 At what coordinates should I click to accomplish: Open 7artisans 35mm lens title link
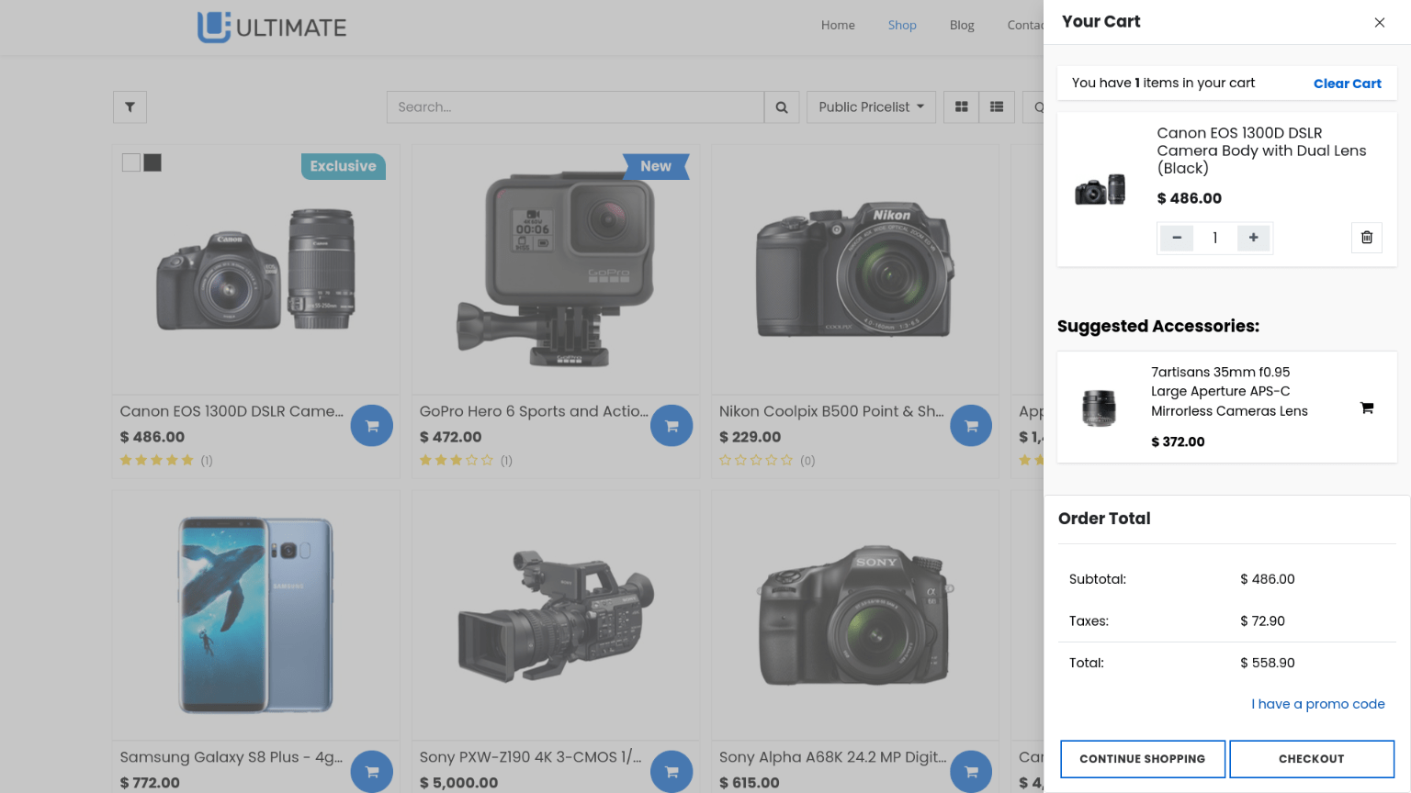pos(1229,392)
